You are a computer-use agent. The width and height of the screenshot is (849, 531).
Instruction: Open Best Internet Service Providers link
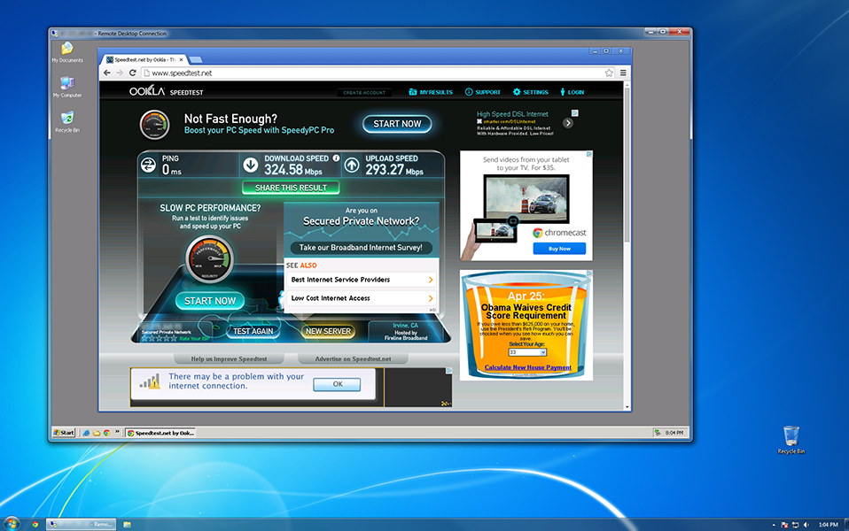(x=361, y=280)
